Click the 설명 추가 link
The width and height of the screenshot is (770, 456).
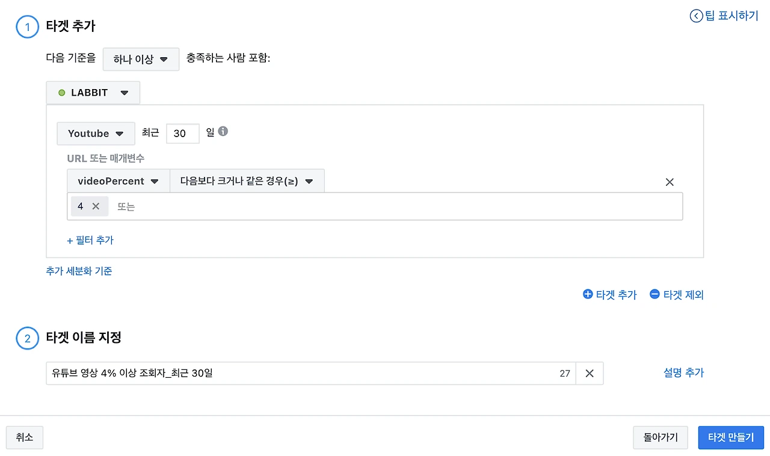point(683,372)
